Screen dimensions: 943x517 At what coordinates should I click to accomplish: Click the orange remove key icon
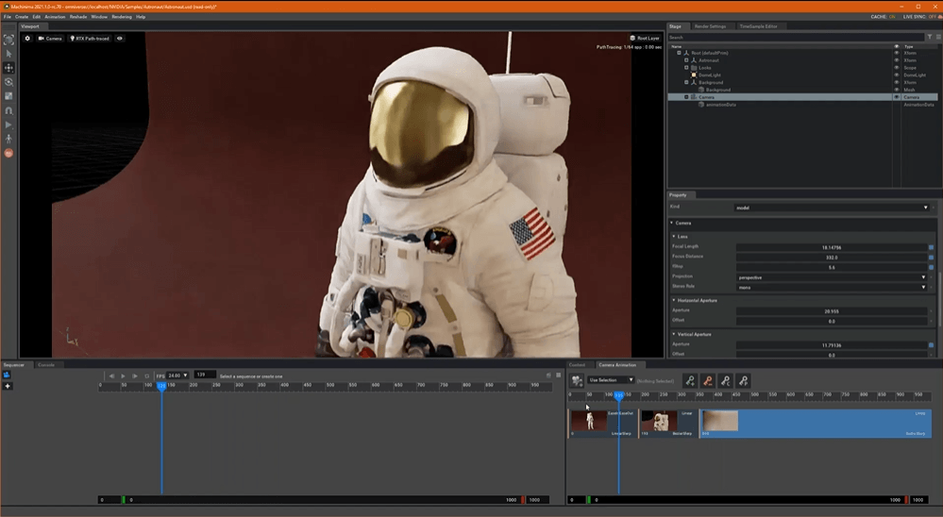coord(708,380)
